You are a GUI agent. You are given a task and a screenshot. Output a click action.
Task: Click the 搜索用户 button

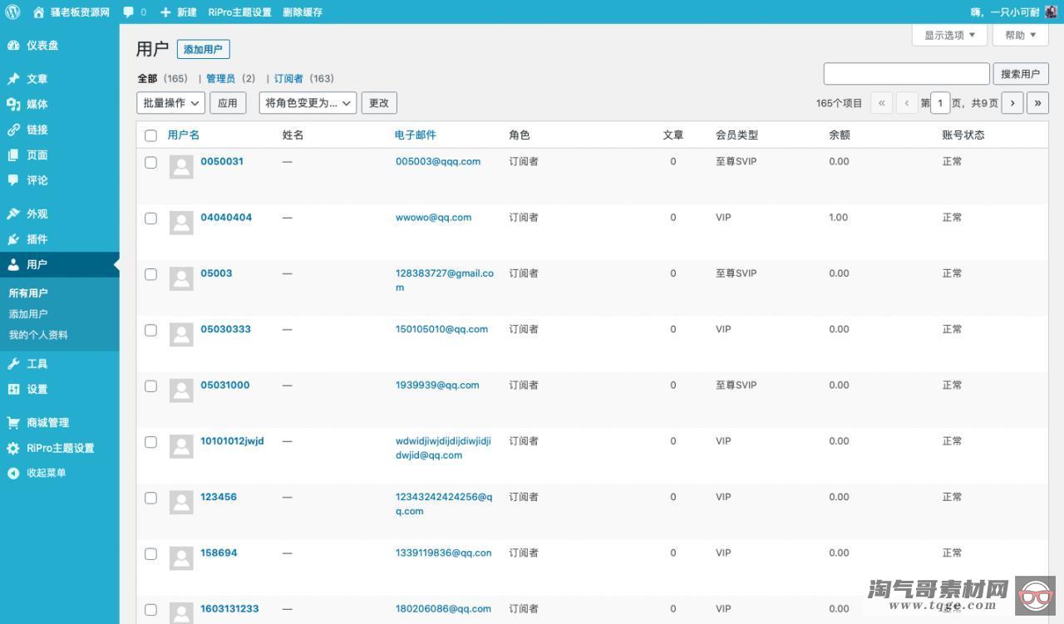click(x=1021, y=73)
